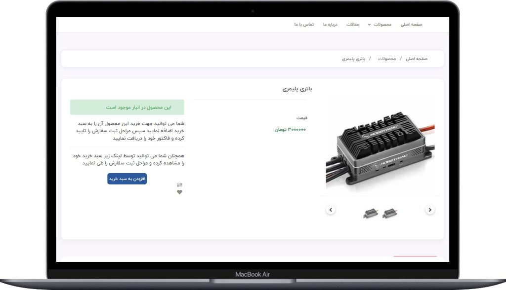Open صفحه اصلی in the top menu
This screenshot has height=290, width=506.
411,25
